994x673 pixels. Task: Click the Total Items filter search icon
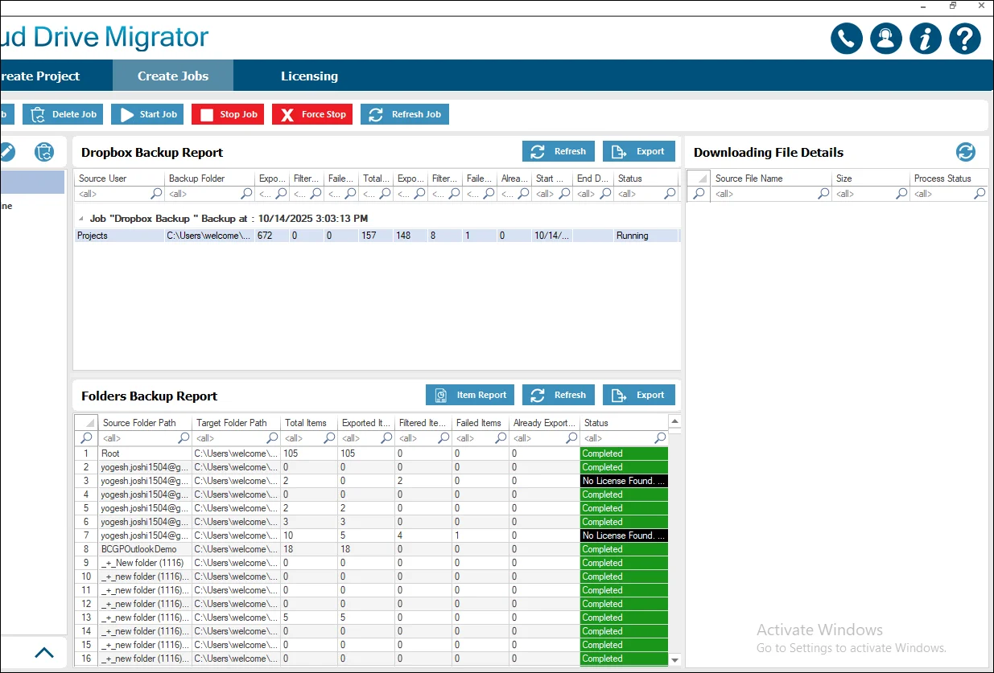coord(329,438)
